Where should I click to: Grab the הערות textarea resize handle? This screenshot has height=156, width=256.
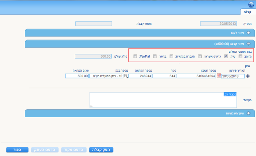(91, 106)
